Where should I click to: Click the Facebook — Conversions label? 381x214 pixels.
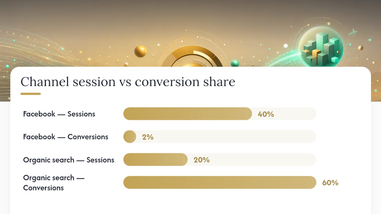(x=66, y=137)
